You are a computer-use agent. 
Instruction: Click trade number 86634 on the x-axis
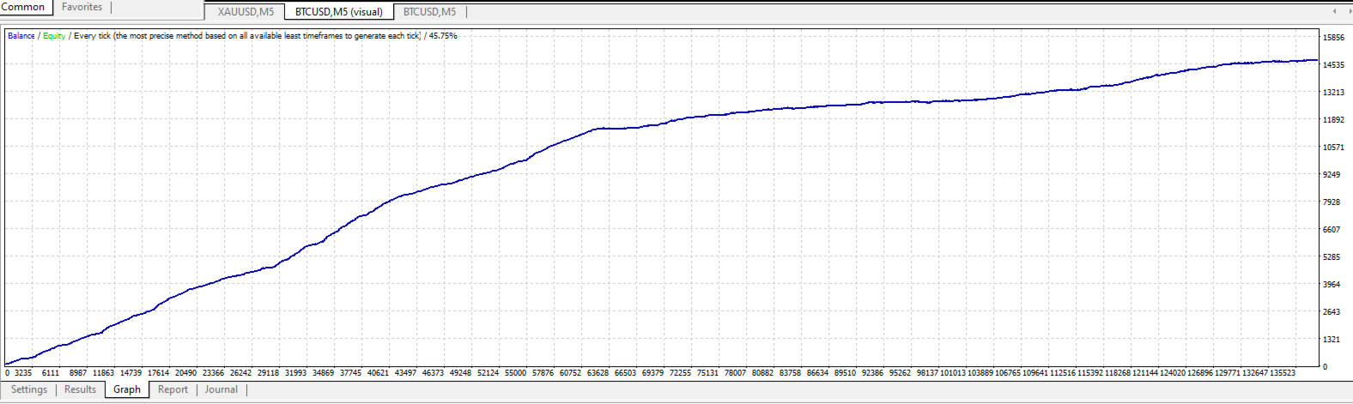click(817, 373)
